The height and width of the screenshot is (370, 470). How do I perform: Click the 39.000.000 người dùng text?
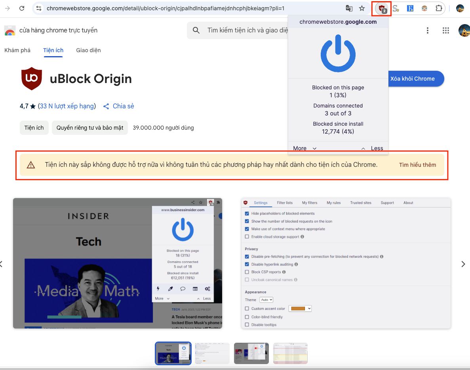[164, 128]
